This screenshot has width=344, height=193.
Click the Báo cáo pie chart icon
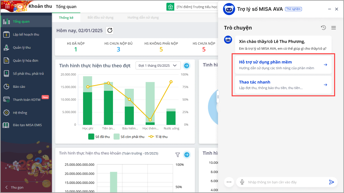pyautogui.click(x=6, y=87)
